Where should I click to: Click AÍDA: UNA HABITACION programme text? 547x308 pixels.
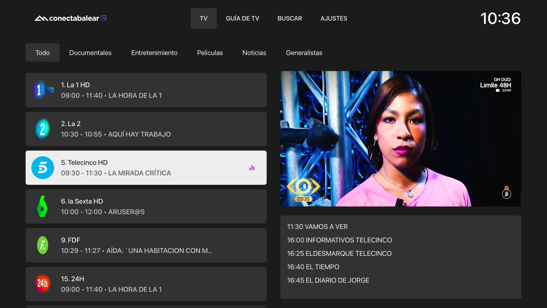tap(159, 251)
